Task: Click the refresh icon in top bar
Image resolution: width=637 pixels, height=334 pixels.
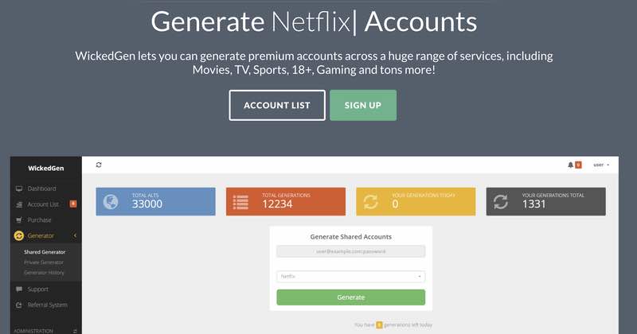Action: [x=99, y=165]
